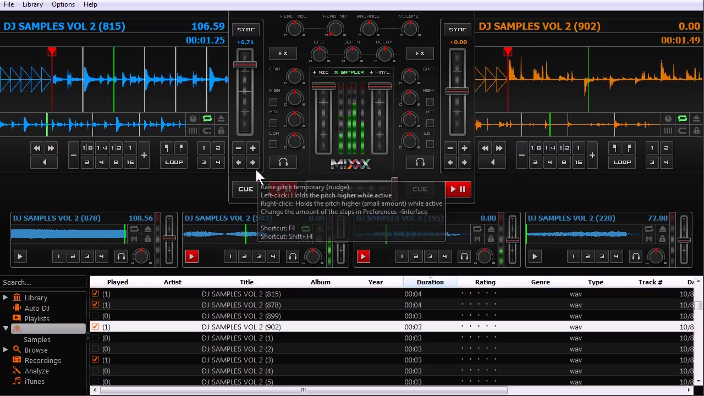704x396 pixels.
Task: Enable headphone cue for left deck in mixer
Action: point(283,162)
